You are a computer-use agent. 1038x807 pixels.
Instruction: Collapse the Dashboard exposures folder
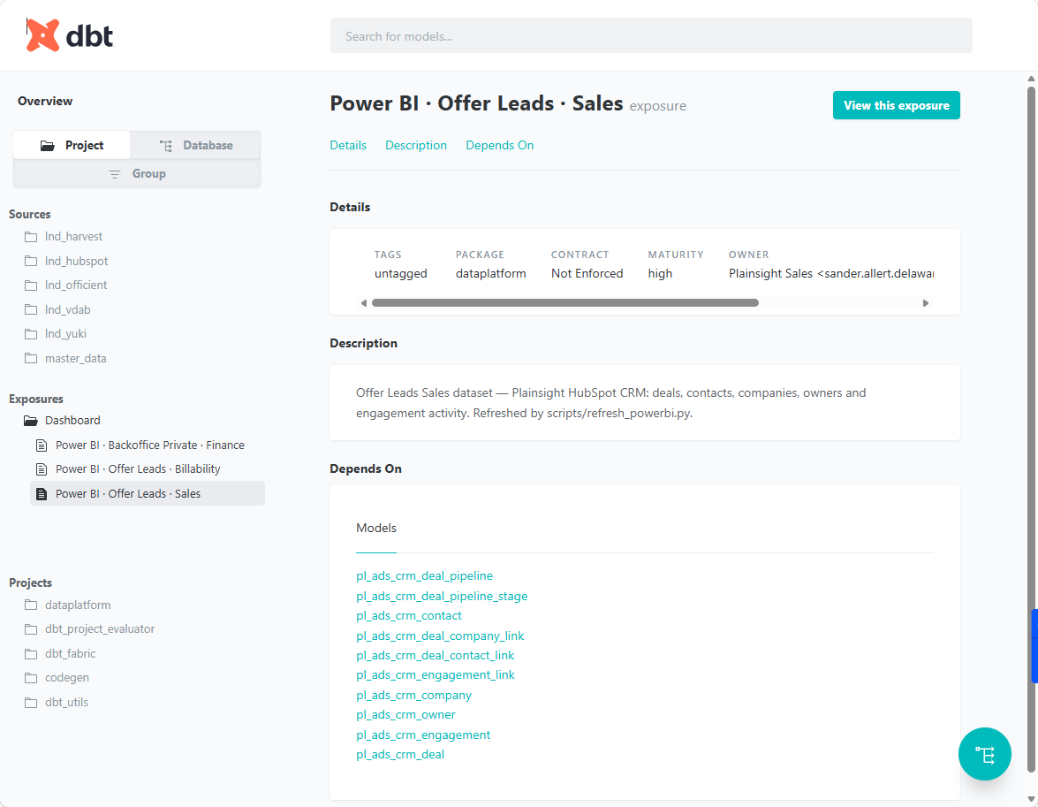coord(72,420)
